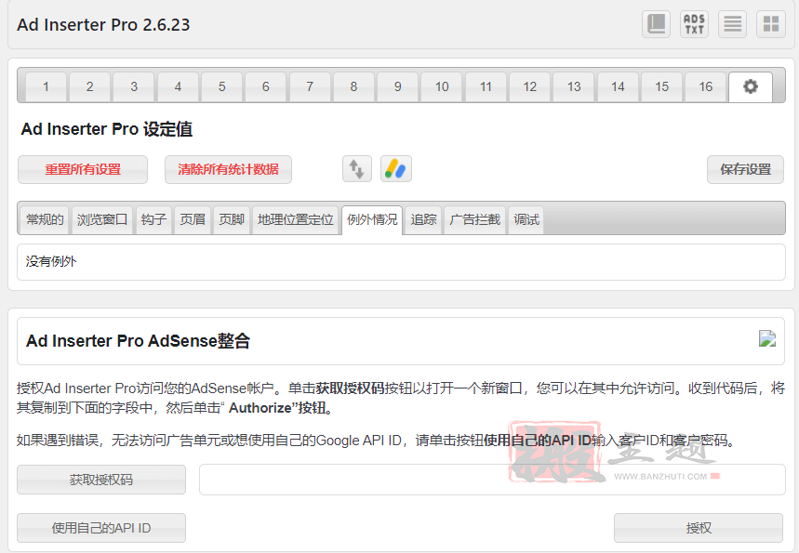799x553 pixels.
Task: Click the 授权 button
Action: (699, 528)
